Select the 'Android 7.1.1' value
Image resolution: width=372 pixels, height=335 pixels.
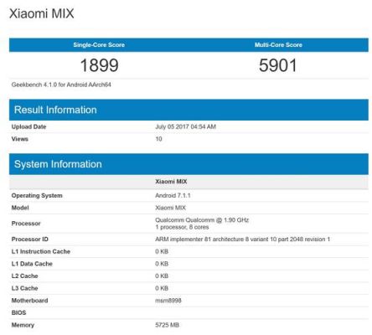point(173,196)
